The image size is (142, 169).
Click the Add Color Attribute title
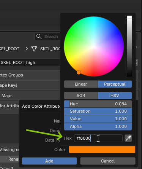[x=41, y=106]
